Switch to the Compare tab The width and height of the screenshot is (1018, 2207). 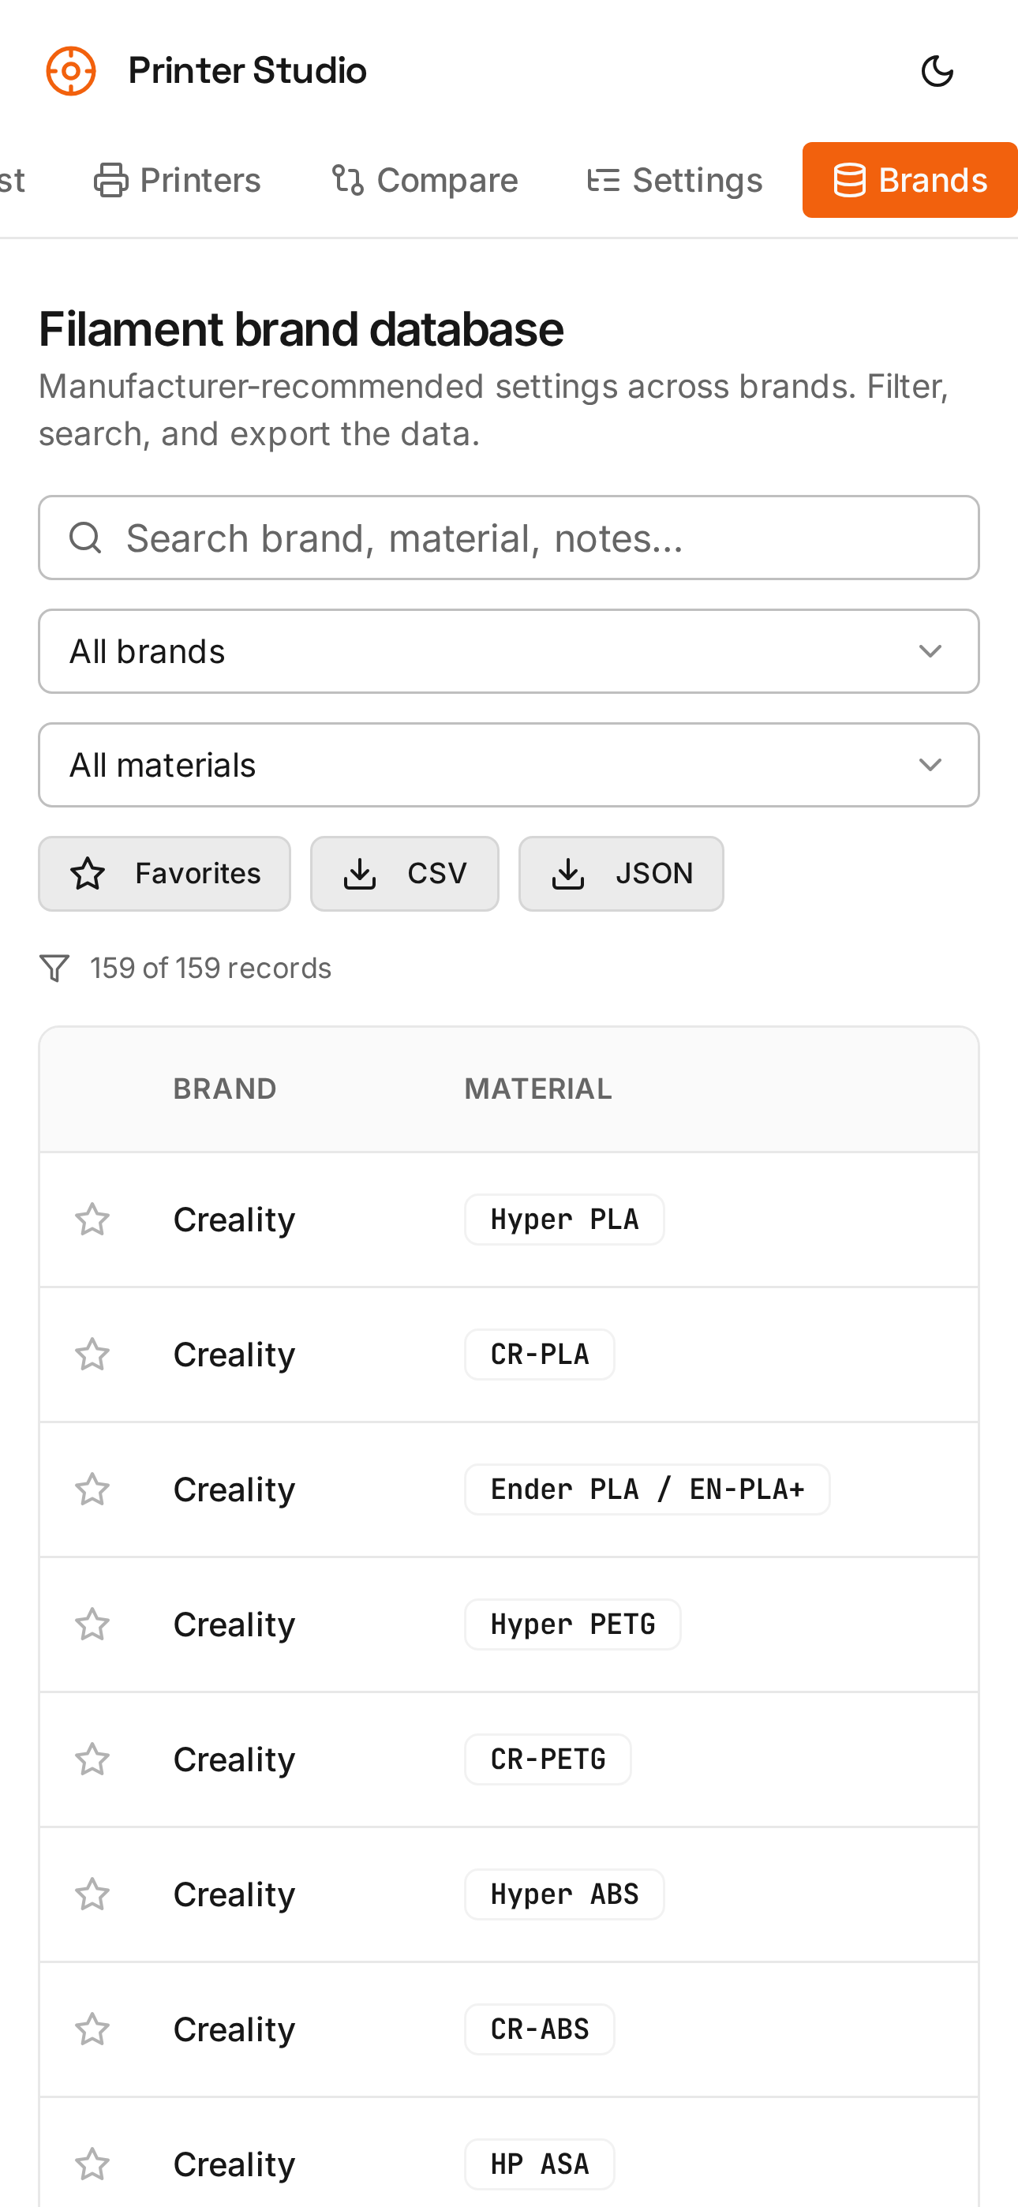pos(425,180)
